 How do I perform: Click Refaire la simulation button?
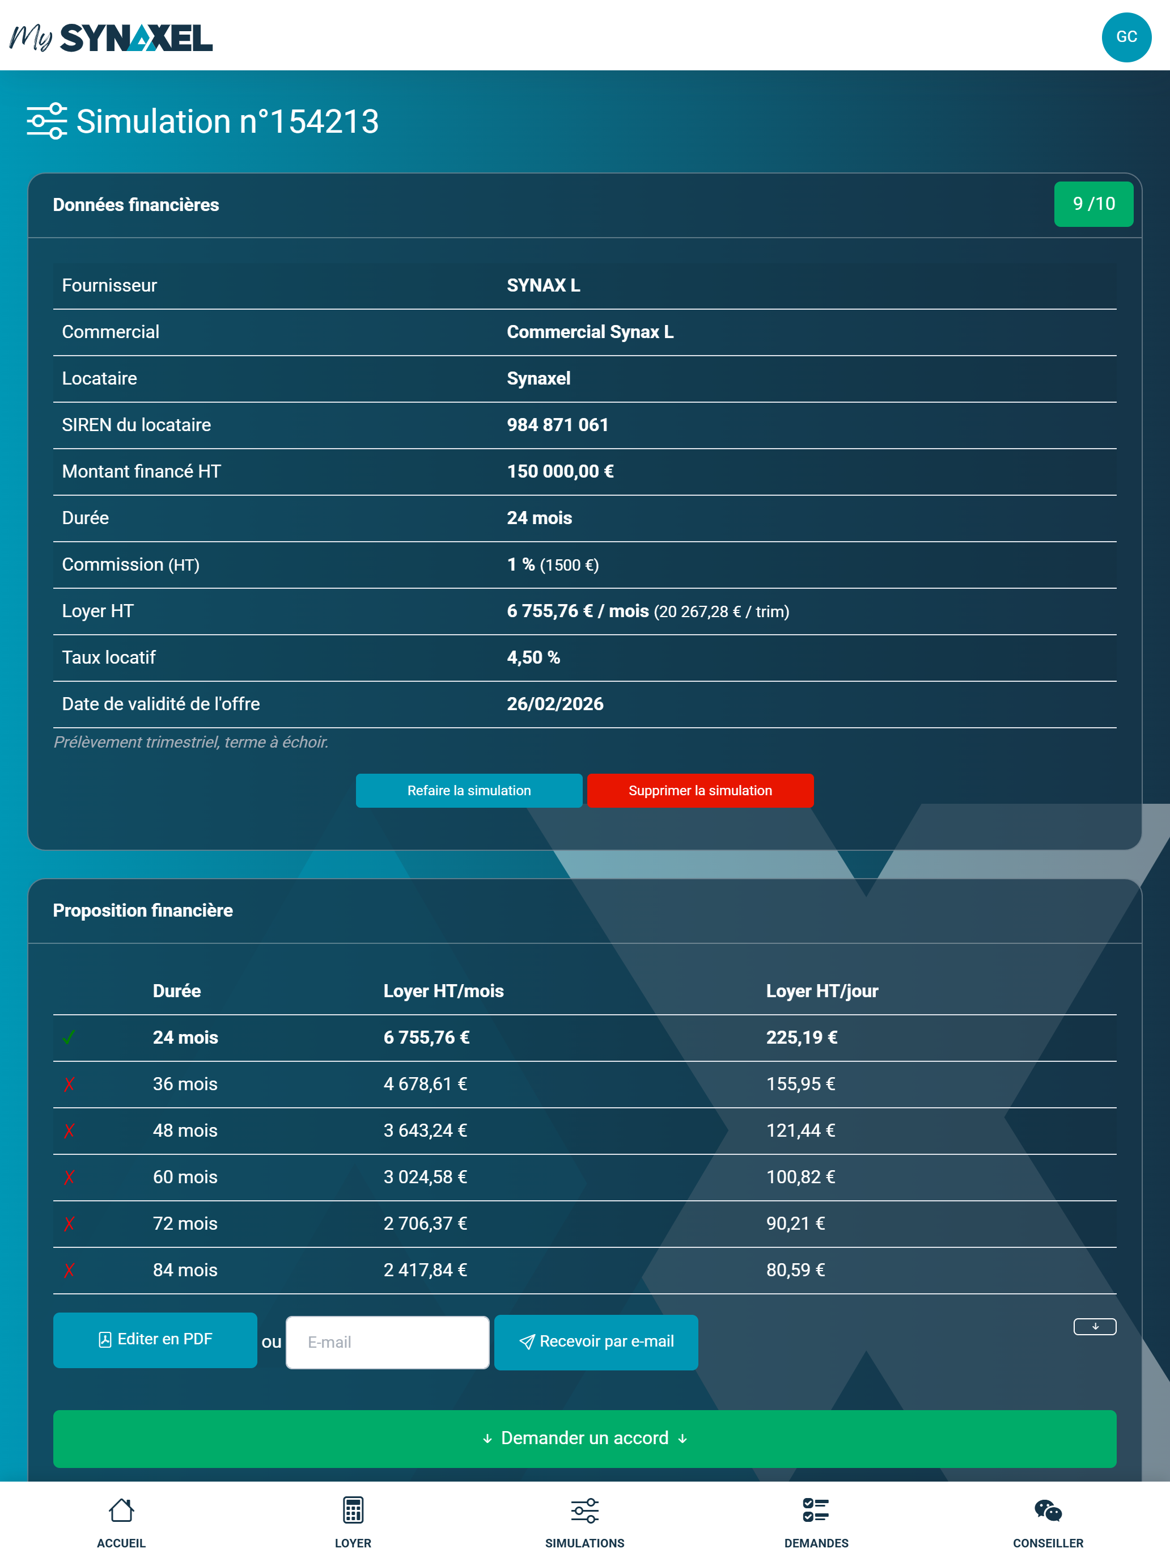tap(469, 790)
